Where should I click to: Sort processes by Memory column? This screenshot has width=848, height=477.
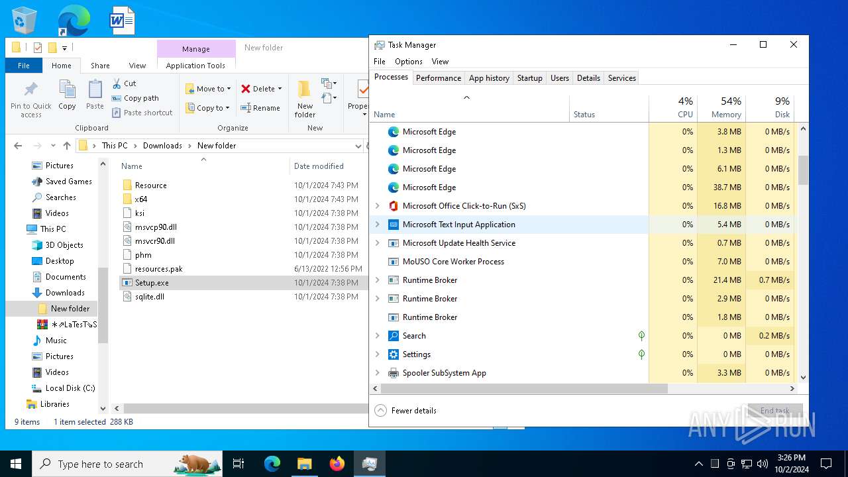coord(721,107)
